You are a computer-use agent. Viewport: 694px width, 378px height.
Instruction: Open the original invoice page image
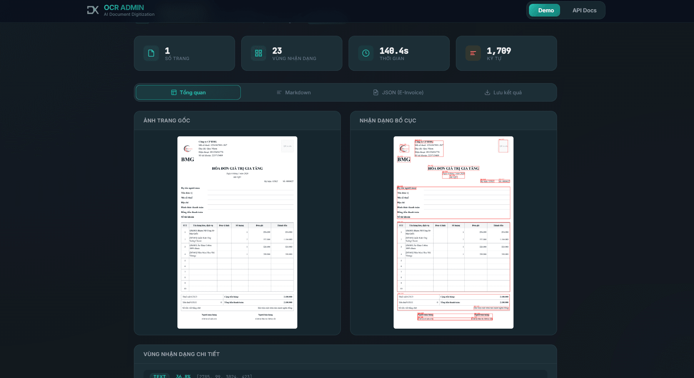[x=237, y=232]
